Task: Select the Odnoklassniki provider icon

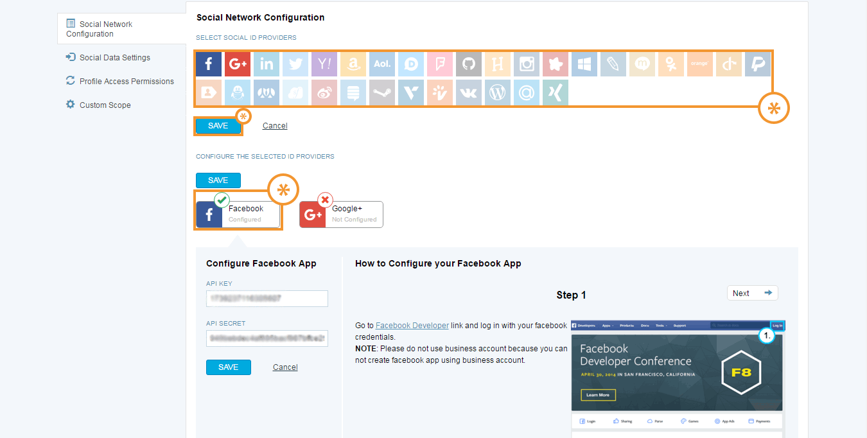Action: click(671, 64)
